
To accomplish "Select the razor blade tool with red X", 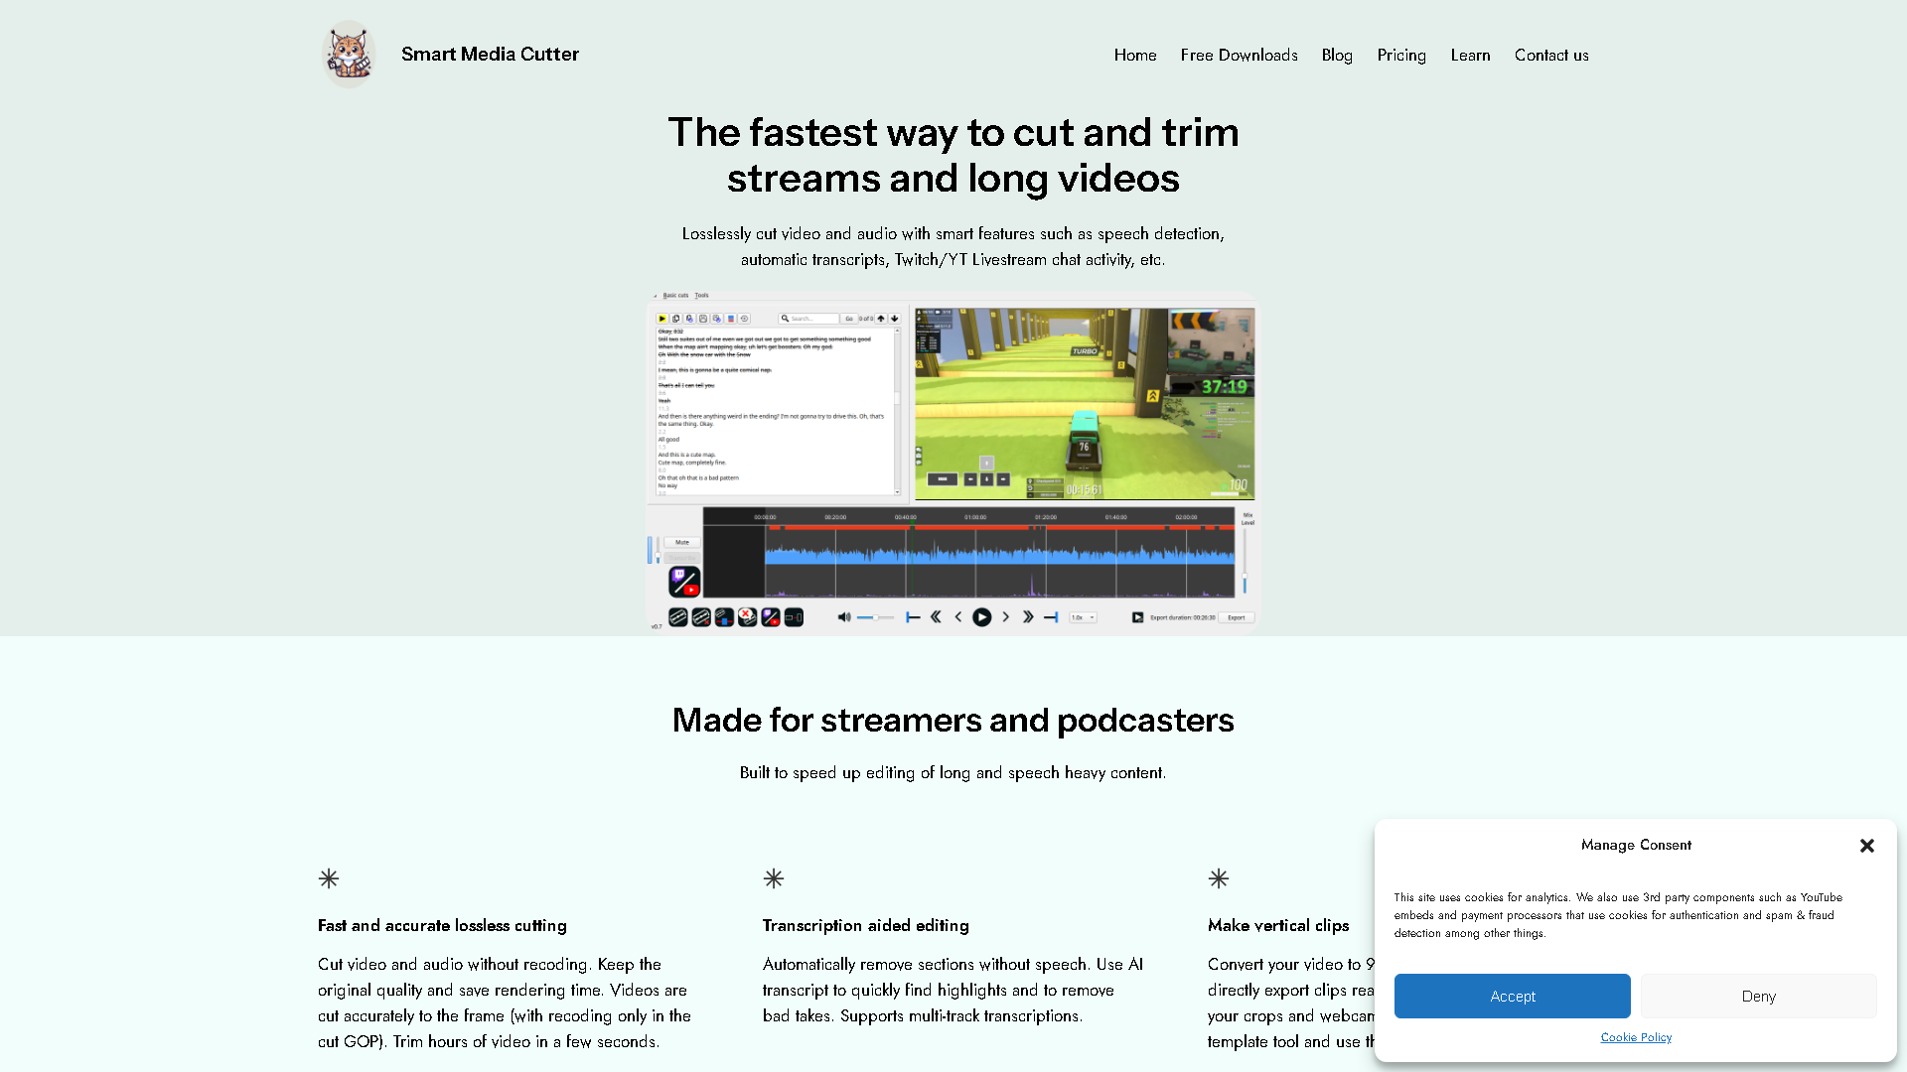I will click(701, 617).
